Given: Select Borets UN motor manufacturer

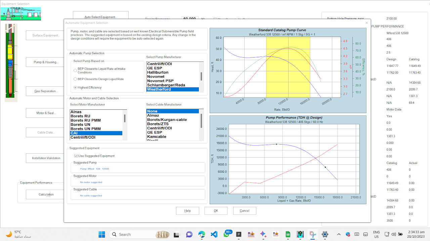Looking at the screenshot, I should point(96,125).
